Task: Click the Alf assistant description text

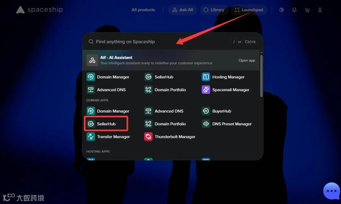Action: 156,63
